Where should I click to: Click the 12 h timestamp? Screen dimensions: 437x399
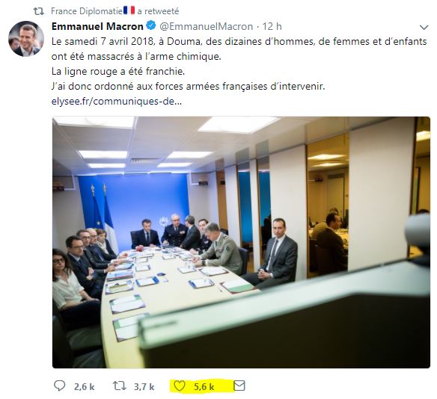[272, 26]
